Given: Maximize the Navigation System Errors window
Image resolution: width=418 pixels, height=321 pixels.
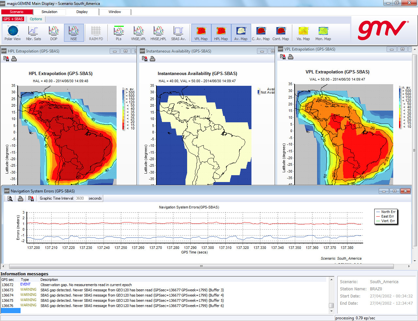Looking at the screenshot, I should click(x=395, y=191).
